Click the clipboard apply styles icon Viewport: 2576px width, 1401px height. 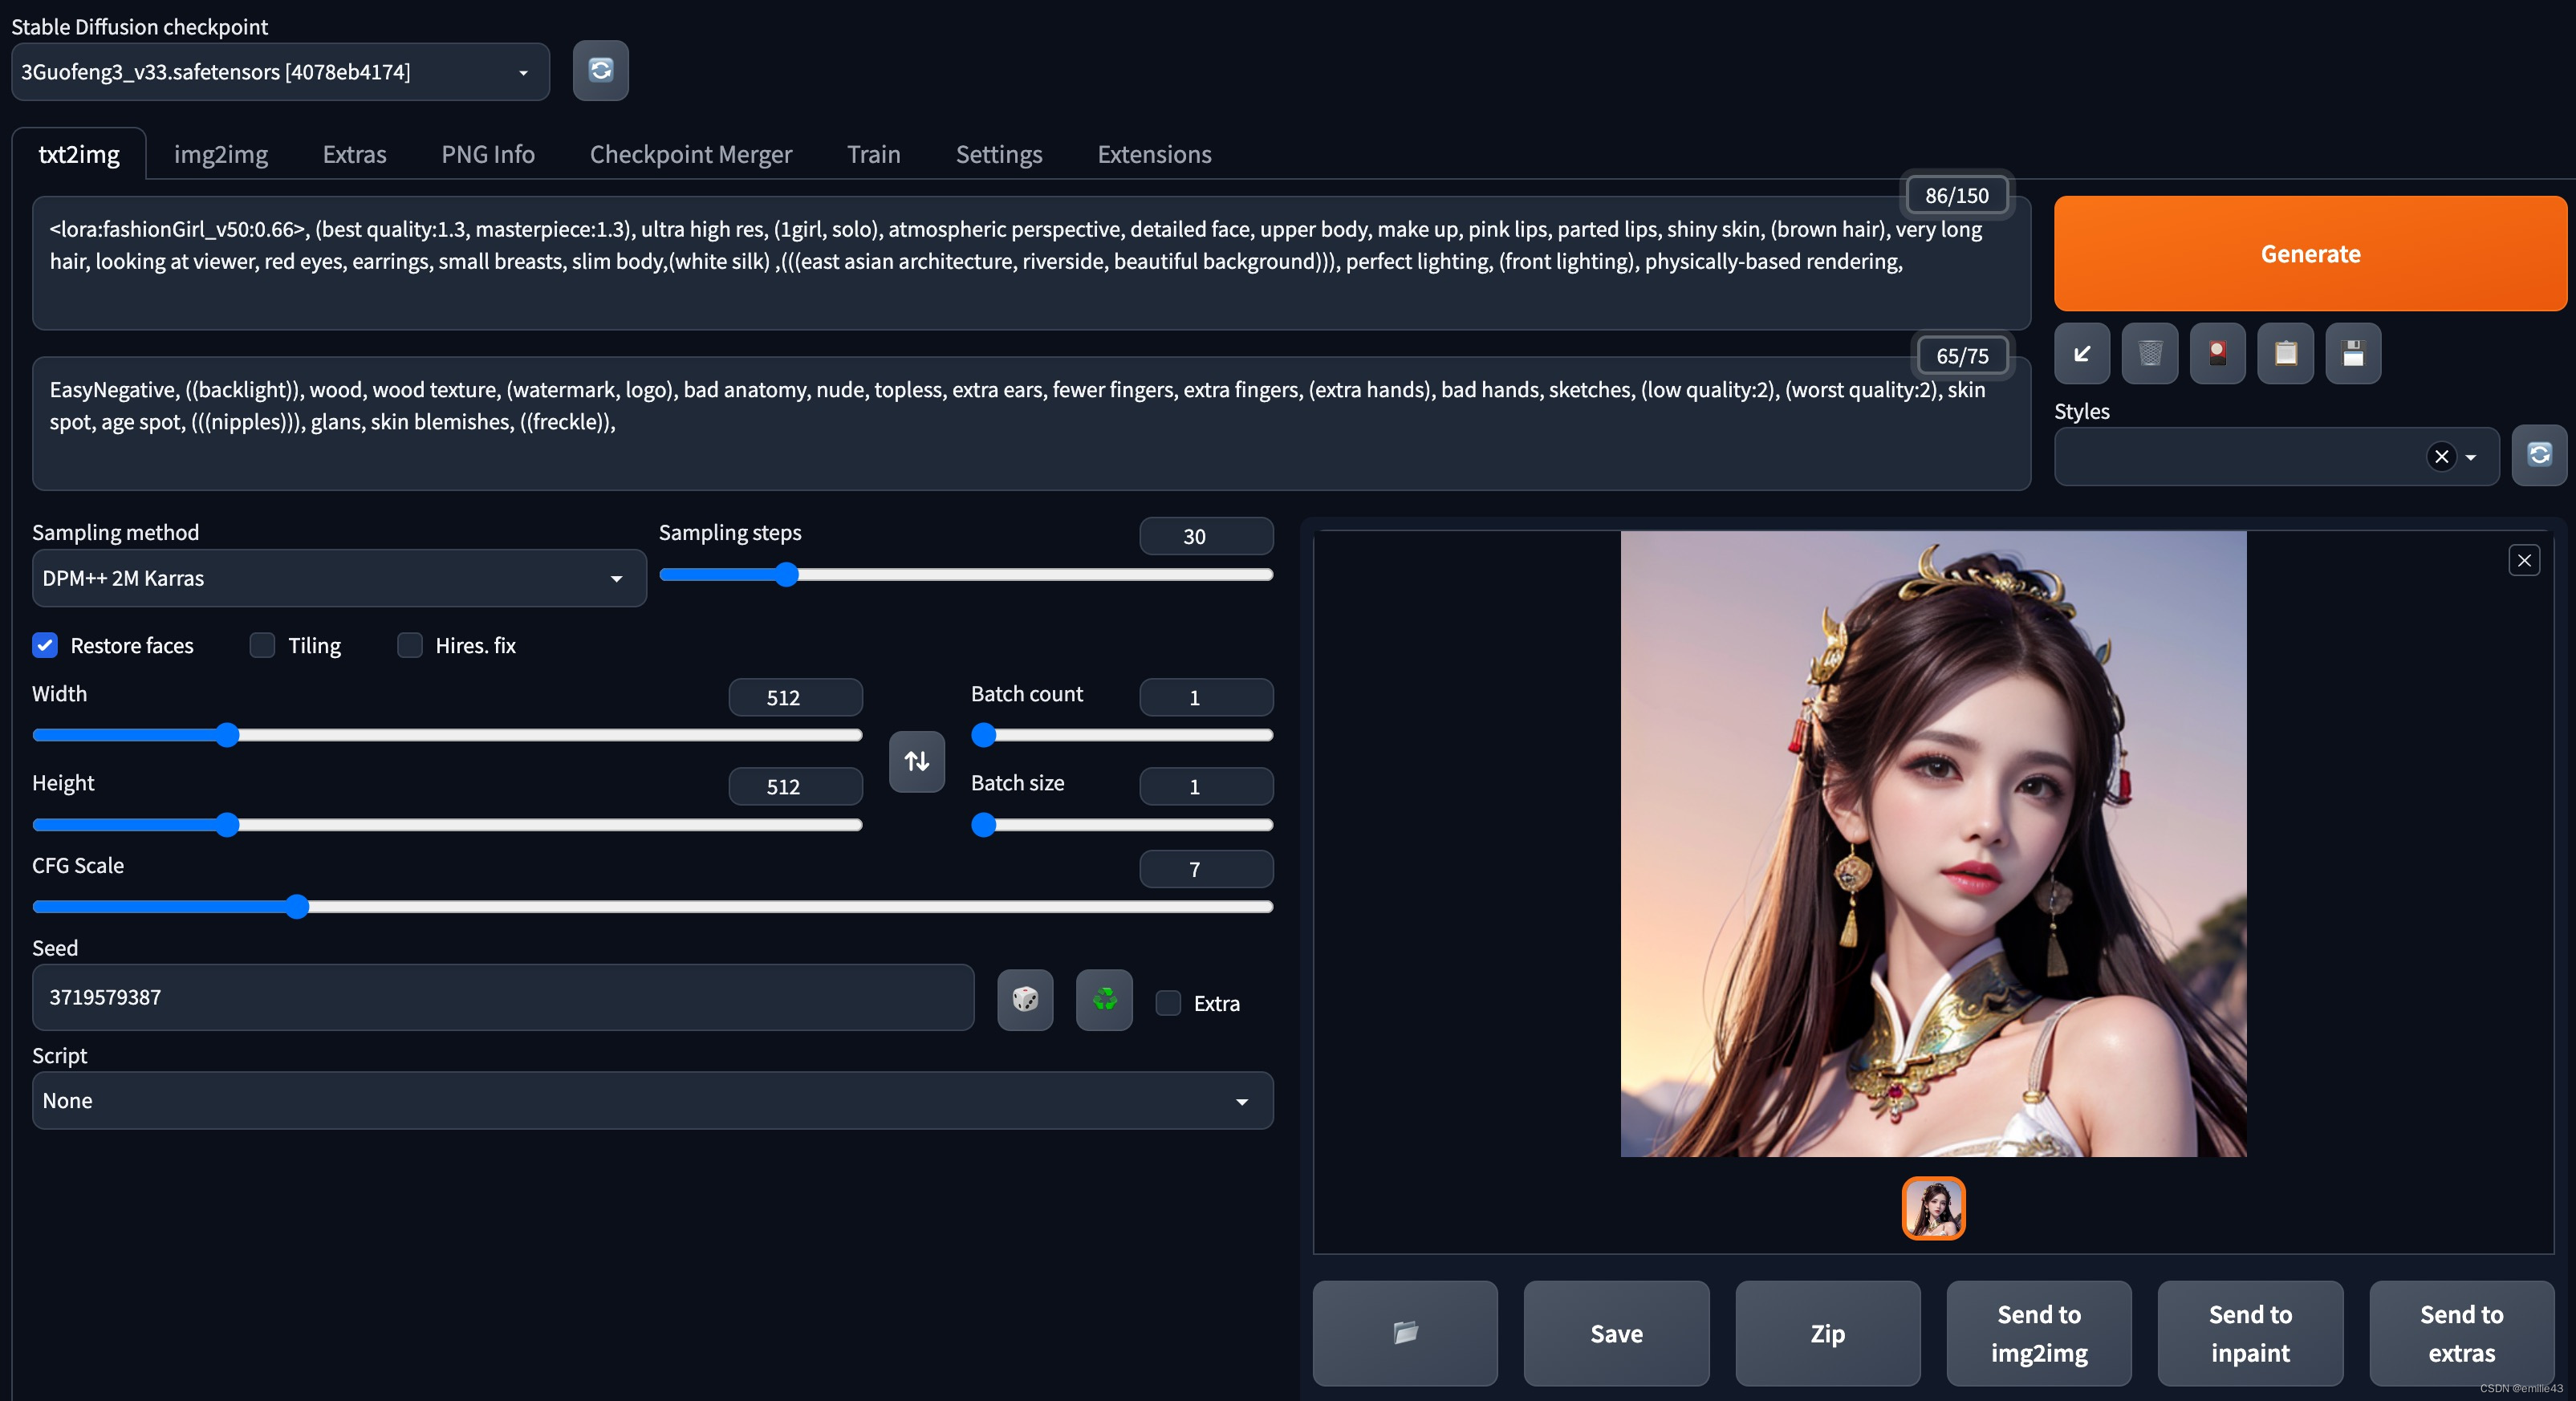coord(2285,353)
